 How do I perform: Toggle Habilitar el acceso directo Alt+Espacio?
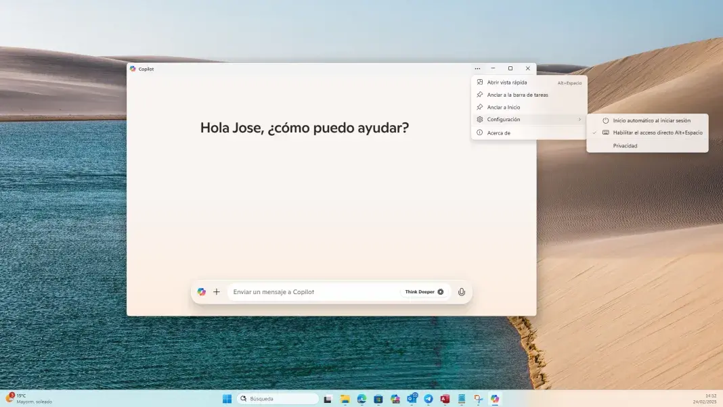(657, 133)
